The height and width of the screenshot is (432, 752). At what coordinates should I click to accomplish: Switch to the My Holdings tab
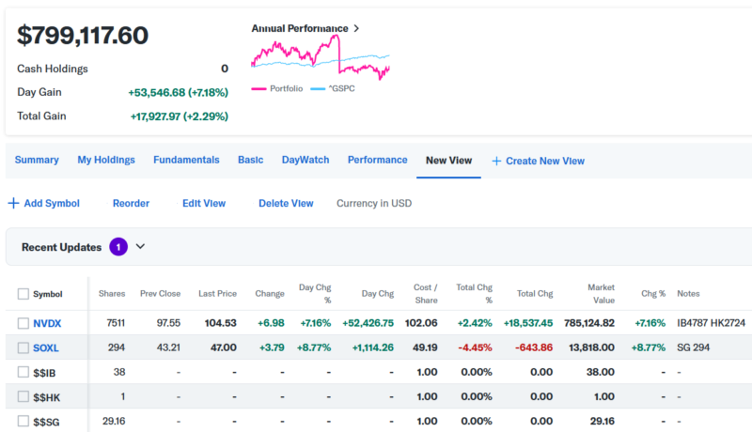pos(106,160)
